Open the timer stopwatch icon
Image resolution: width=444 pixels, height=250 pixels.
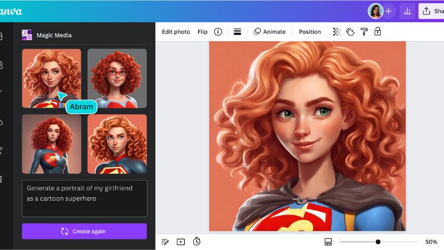[196, 242]
